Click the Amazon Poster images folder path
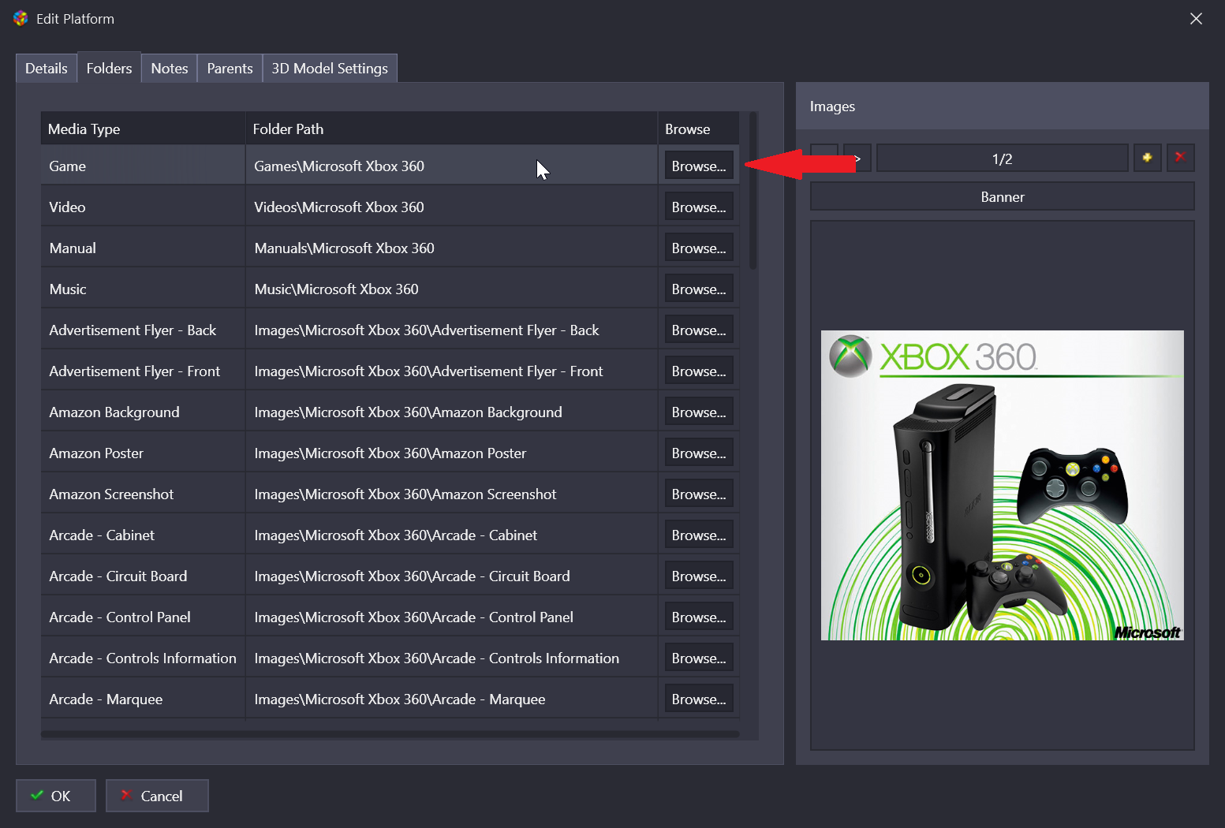Image resolution: width=1225 pixels, height=828 pixels. (x=451, y=453)
